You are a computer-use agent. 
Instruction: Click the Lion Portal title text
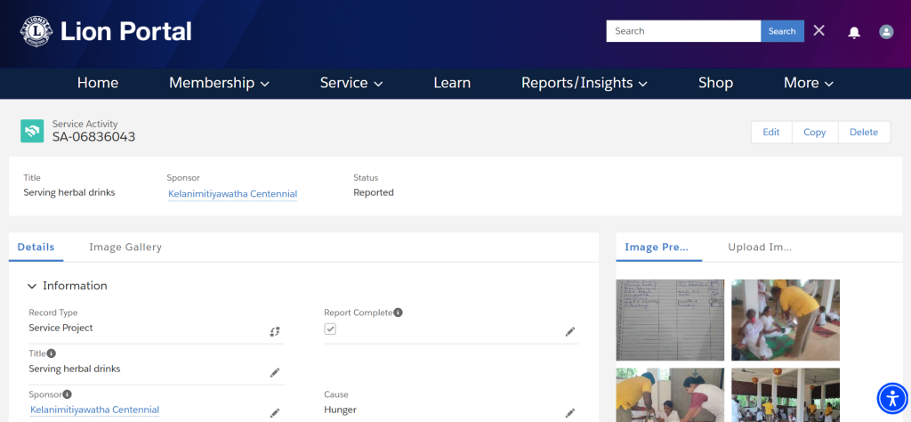(125, 31)
